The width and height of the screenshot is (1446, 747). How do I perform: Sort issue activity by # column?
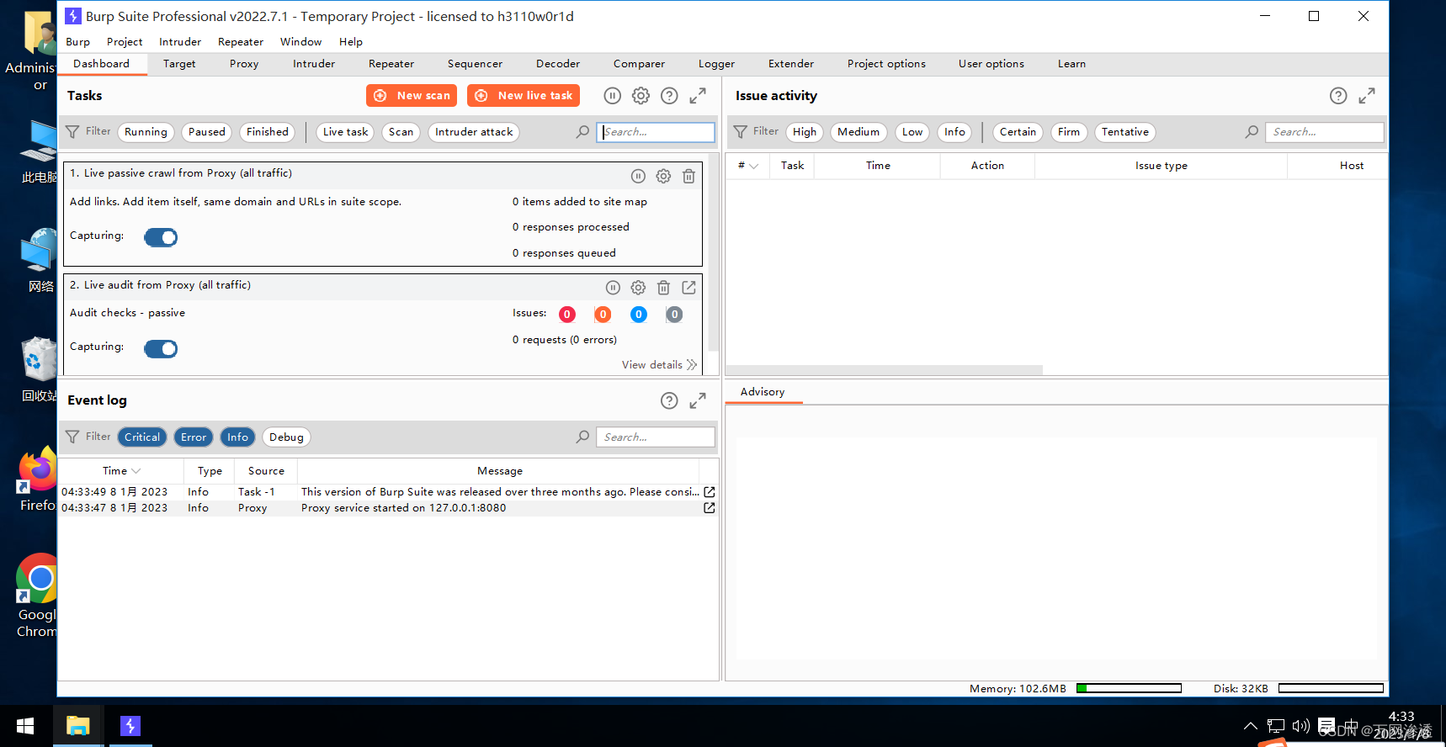[x=748, y=166]
